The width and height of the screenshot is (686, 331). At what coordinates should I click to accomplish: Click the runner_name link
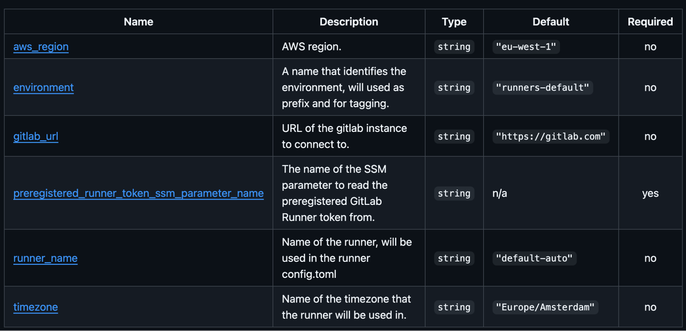tap(45, 258)
